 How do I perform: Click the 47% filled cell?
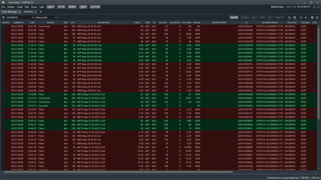point(197,98)
